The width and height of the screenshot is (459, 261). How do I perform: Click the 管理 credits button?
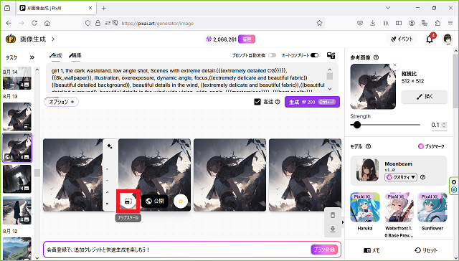247,39
